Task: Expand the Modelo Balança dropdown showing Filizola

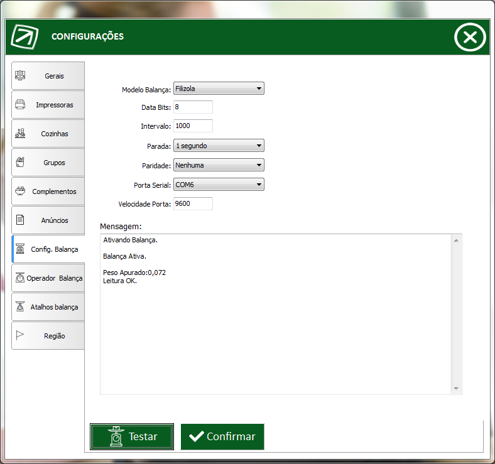Action: (x=219, y=89)
